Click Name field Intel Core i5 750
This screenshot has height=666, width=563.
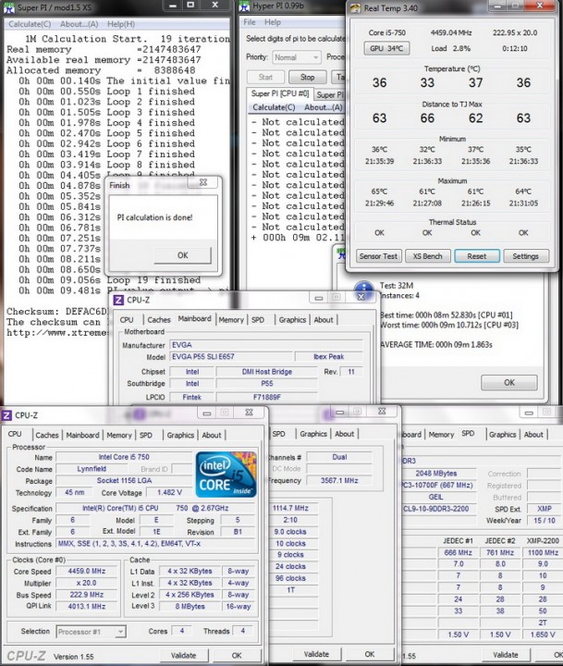tap(124, 457)
